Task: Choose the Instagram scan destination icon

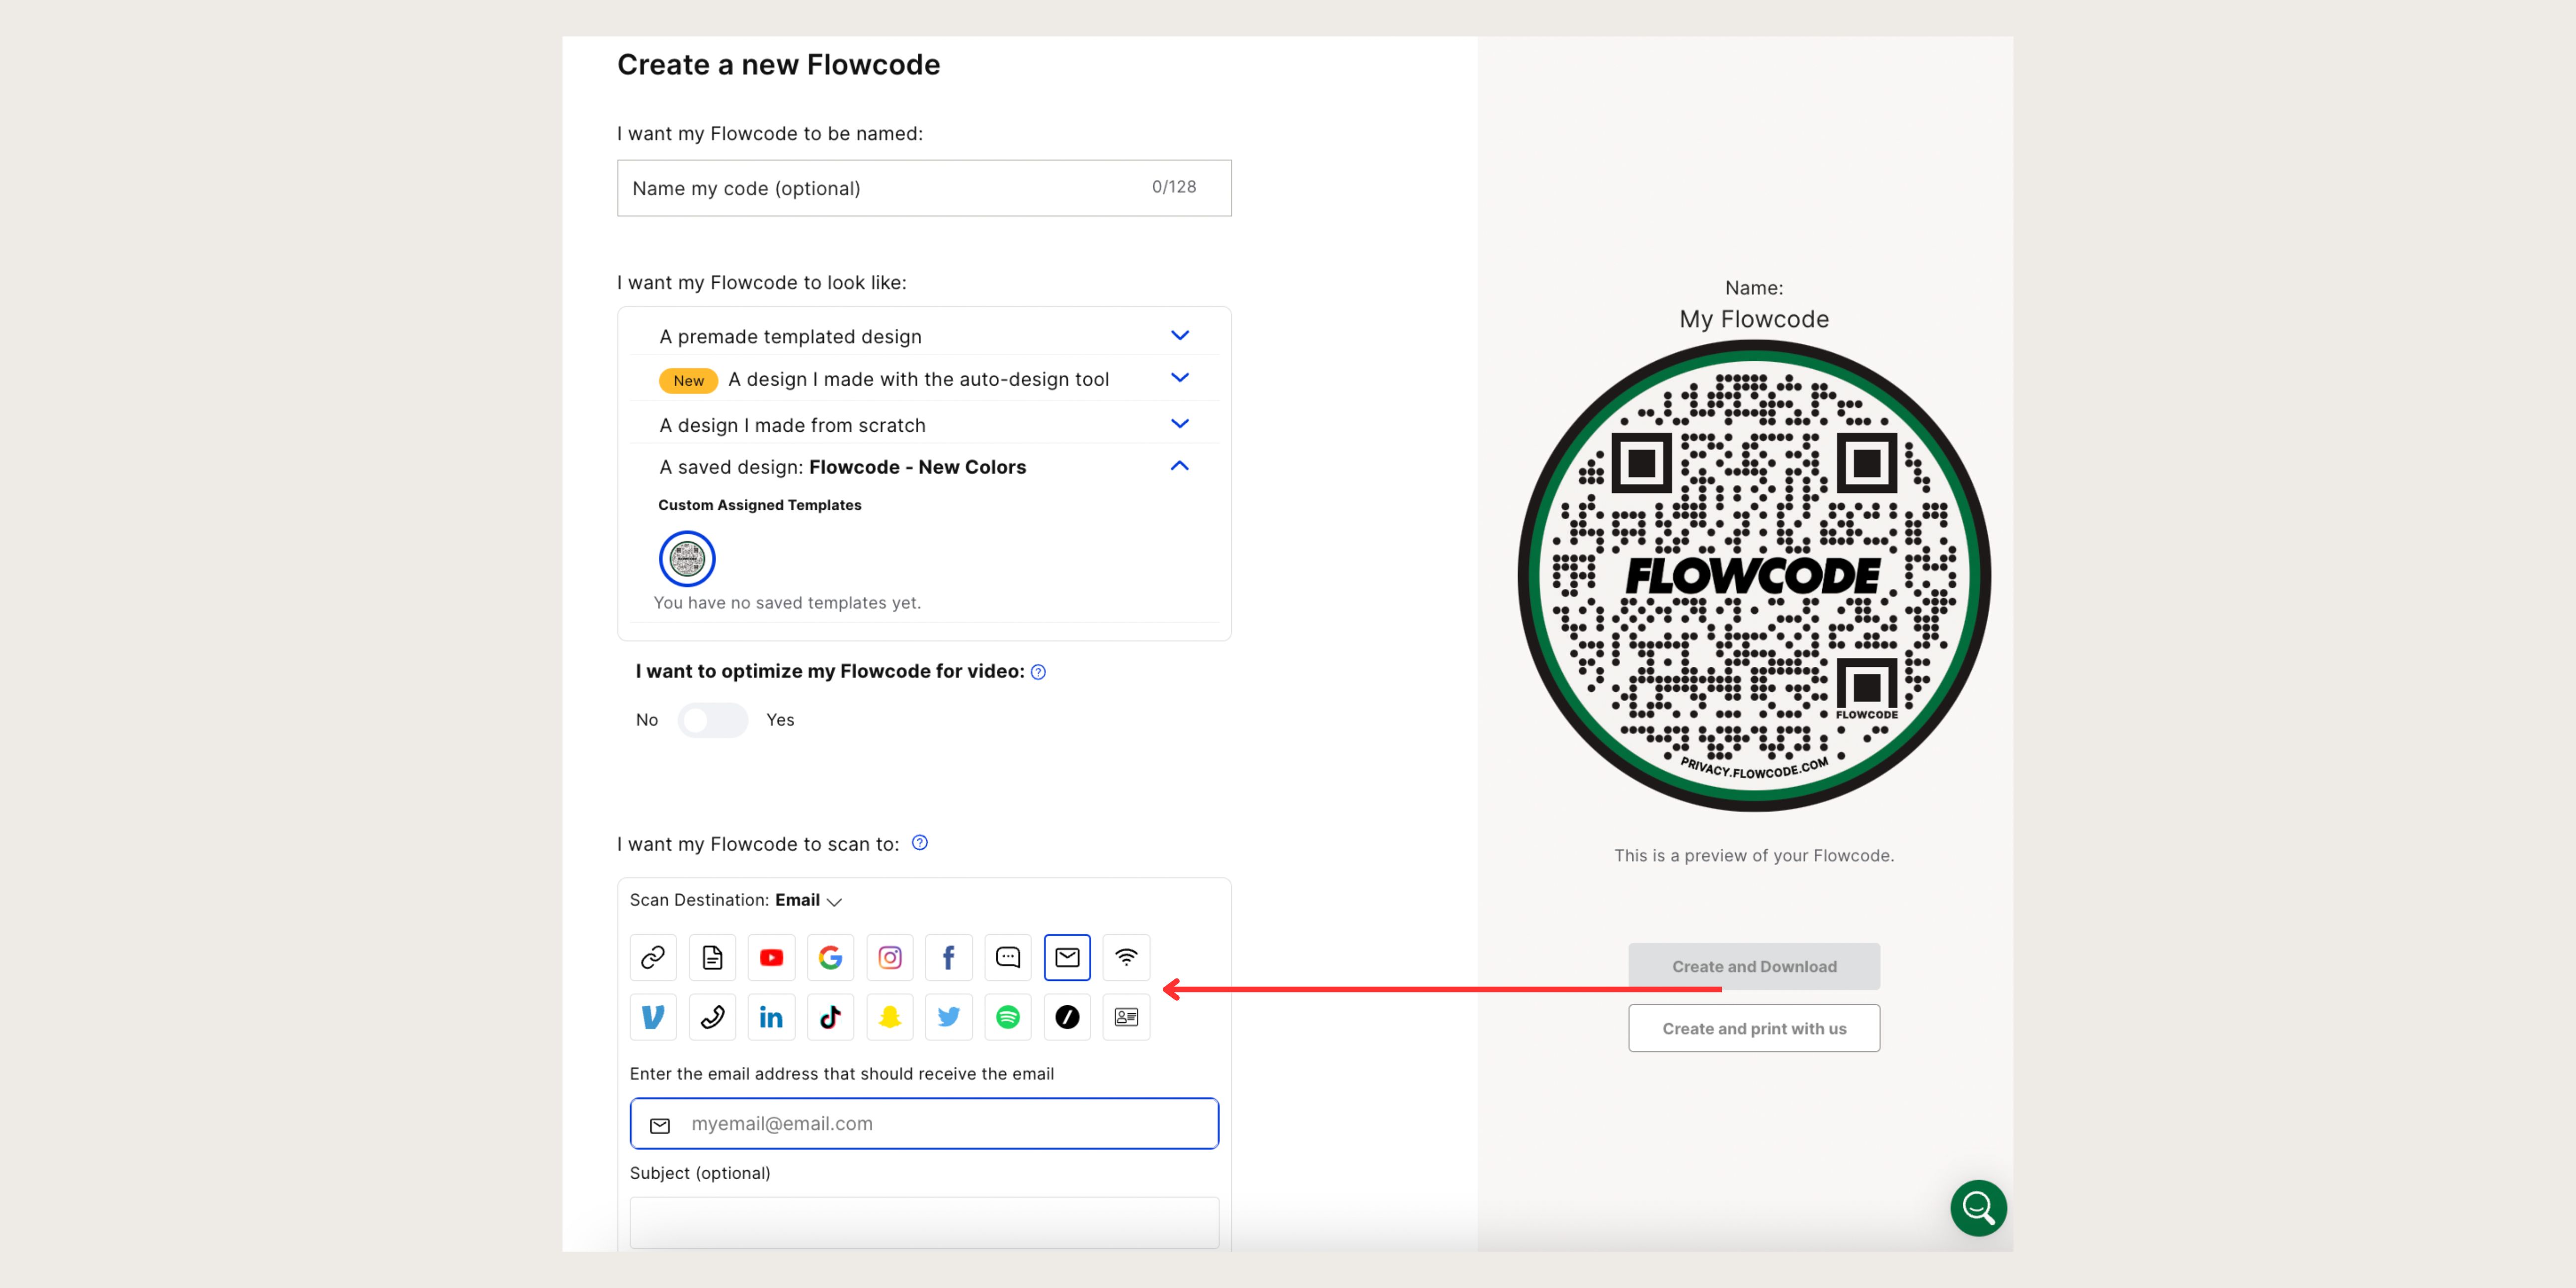Action: 889,957
